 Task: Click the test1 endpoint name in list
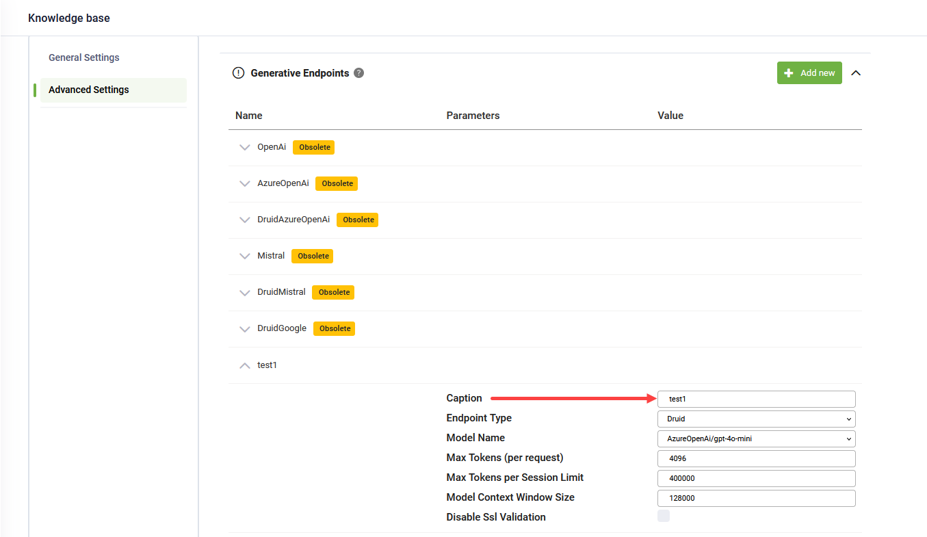click(x=267, y=365)
